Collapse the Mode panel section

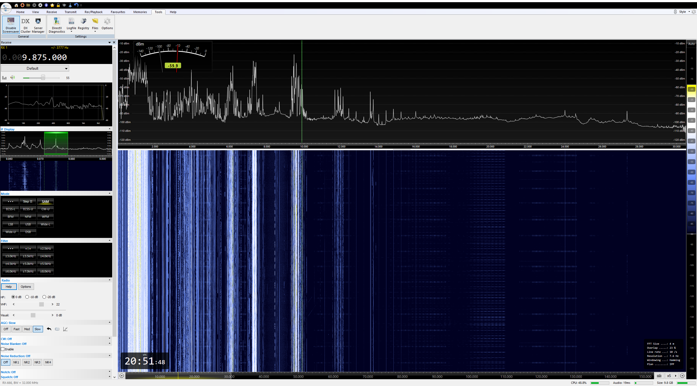109,194
